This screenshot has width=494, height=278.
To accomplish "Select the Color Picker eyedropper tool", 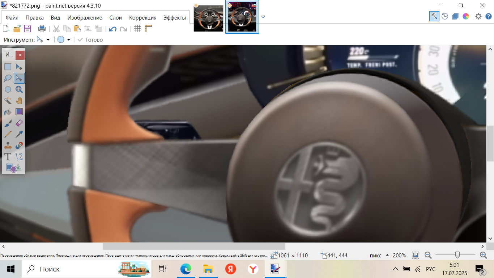I will tap(19, 134).
